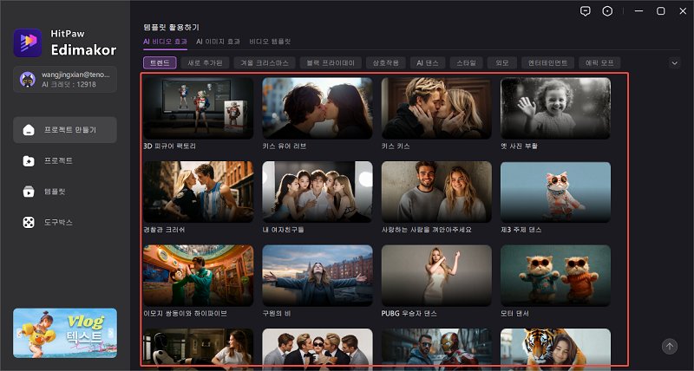The width and height of the screenshot is (694, 371).
Task: Select the 겨울 크리스마스 category filter
Action: coord(265,62)
